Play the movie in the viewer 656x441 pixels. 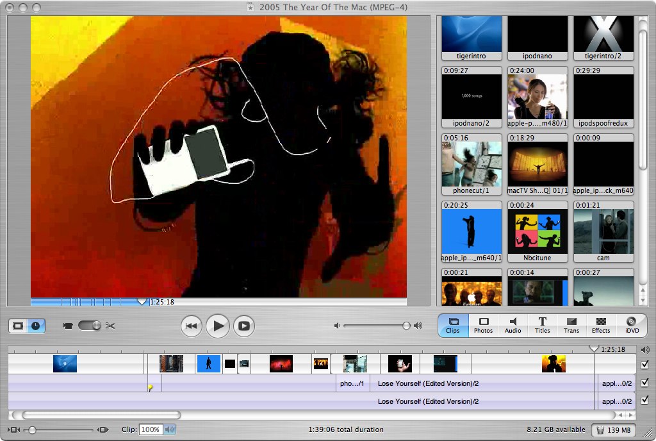pos(218,326)
